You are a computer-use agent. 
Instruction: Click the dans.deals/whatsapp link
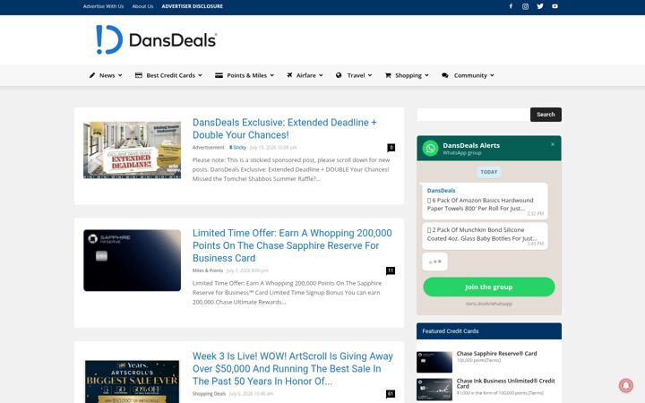(489, 304)
